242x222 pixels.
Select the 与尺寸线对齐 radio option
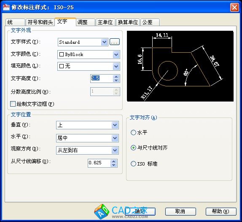[133, 148]
